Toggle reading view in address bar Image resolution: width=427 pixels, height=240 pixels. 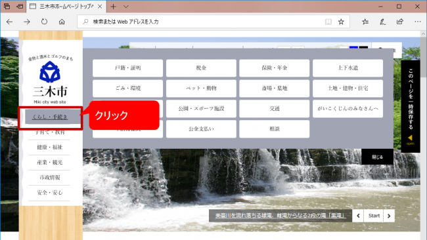pos(328,22)
